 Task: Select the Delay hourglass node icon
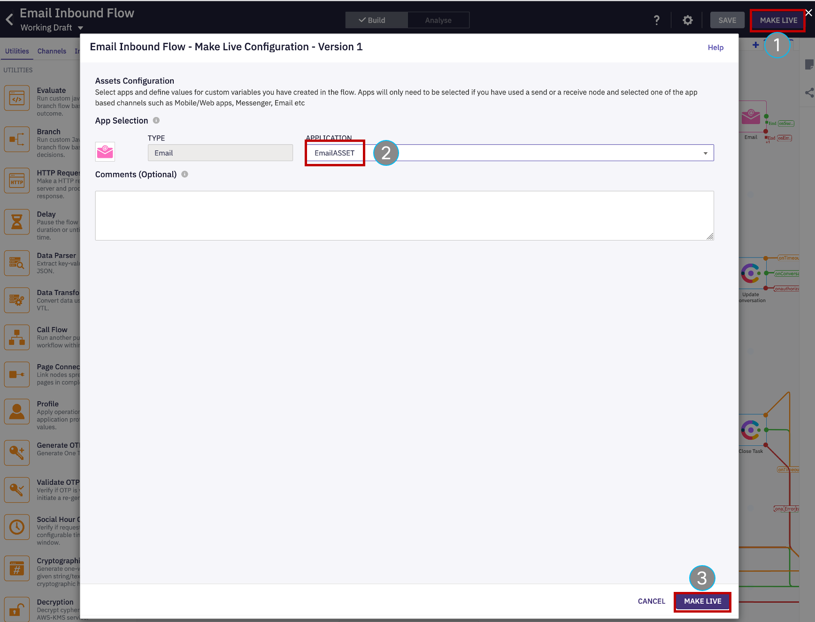pos(17,222)
